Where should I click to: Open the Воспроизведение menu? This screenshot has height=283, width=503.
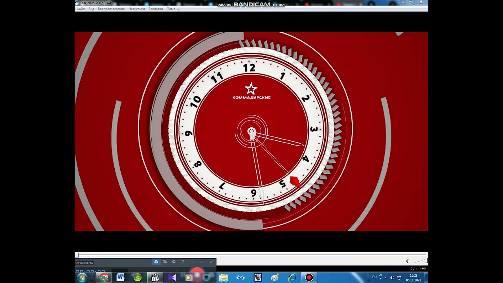111,9
